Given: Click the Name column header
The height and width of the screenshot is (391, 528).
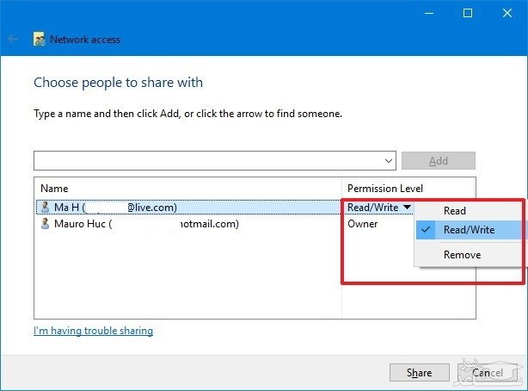Looking at the screenshot, I should (54, 189).
